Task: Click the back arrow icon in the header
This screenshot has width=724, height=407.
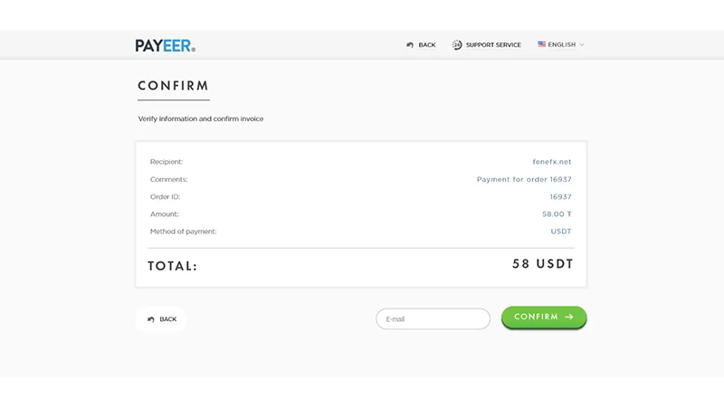Action: [410, 45]
